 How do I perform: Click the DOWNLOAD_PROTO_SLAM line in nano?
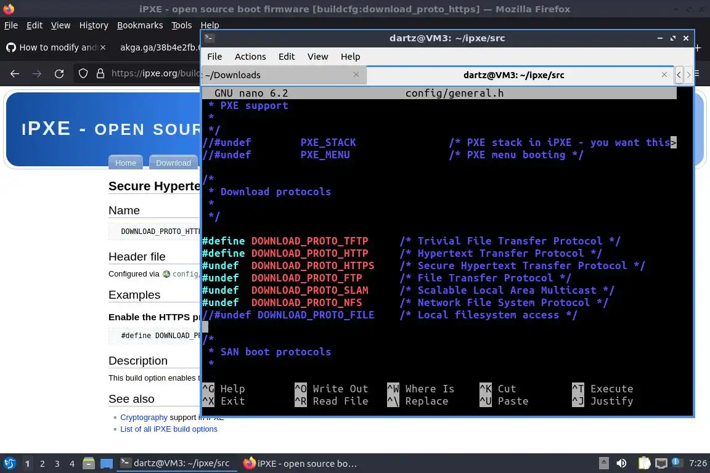pyautogui.click(x=408, y=290)
